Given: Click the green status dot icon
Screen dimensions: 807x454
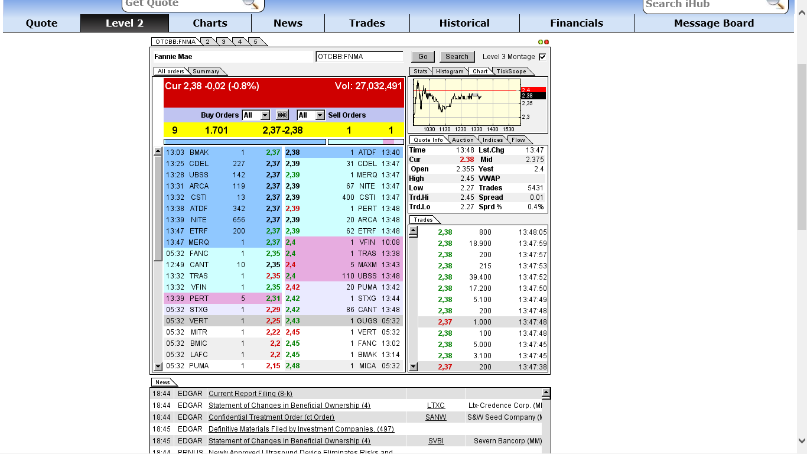Looking at the screenshot, I should (542, 41).
